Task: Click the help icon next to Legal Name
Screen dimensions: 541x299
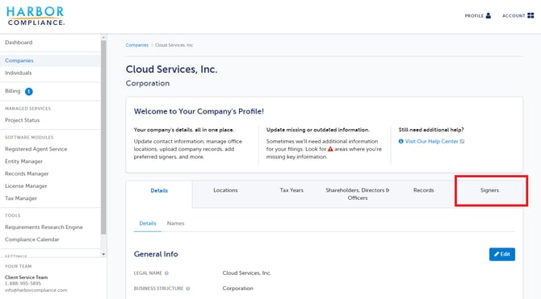Action: coord(166,273)
